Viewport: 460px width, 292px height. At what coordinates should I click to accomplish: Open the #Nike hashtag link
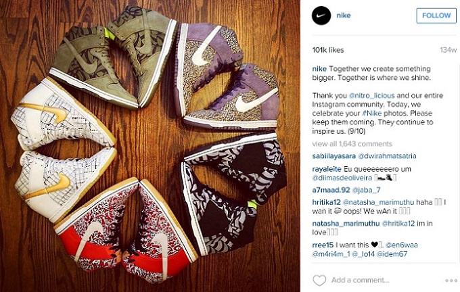pyautogui.click(x=371, y=113)
